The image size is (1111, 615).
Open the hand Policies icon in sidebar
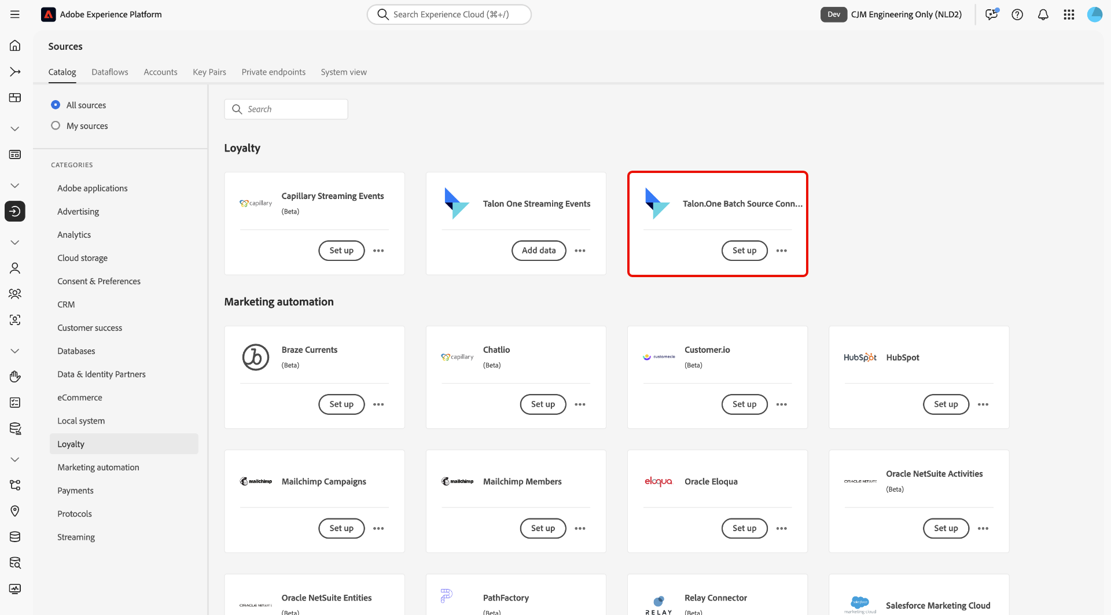(15, 377)
